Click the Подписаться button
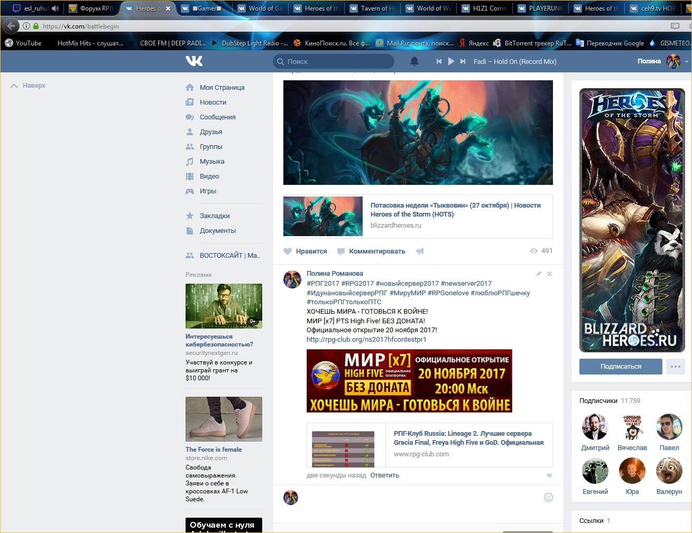This screenshot has height=533, width=692. coord(621,367)
